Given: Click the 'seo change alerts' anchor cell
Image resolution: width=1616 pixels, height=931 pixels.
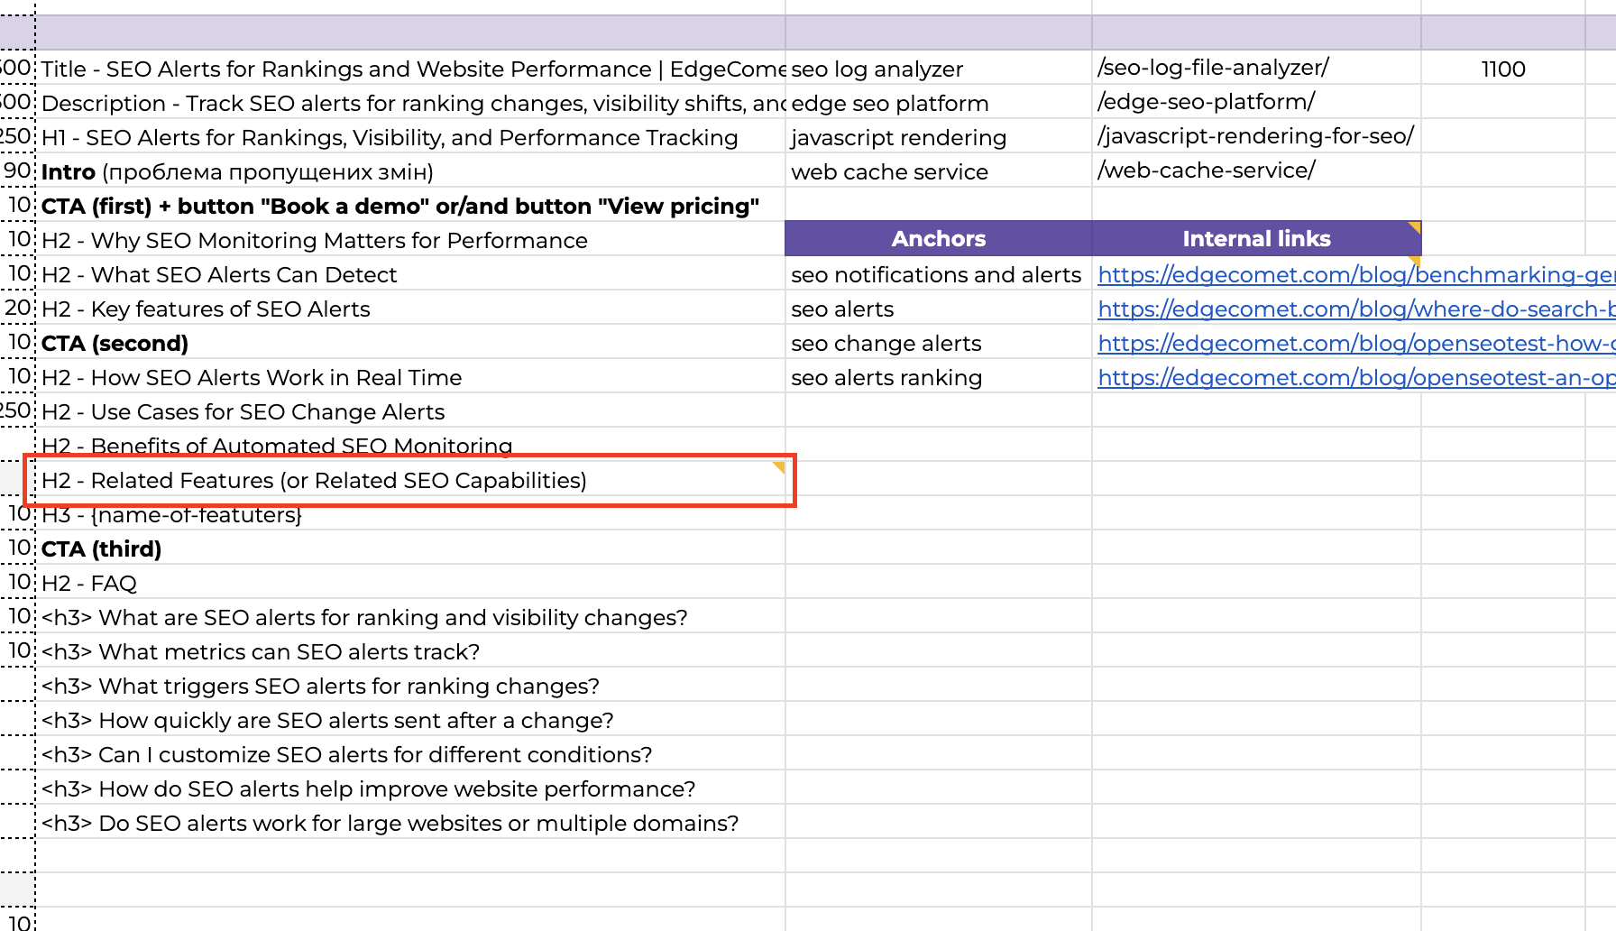Looking at the screenshot, I should click(939, 343).
